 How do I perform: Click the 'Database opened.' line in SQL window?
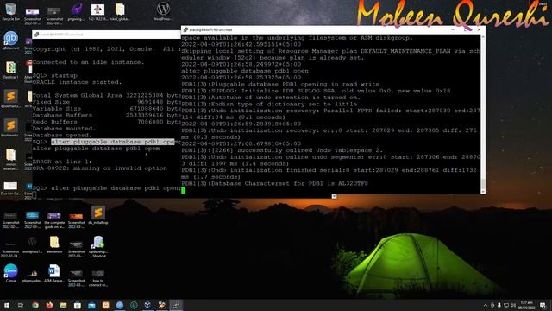62,136
